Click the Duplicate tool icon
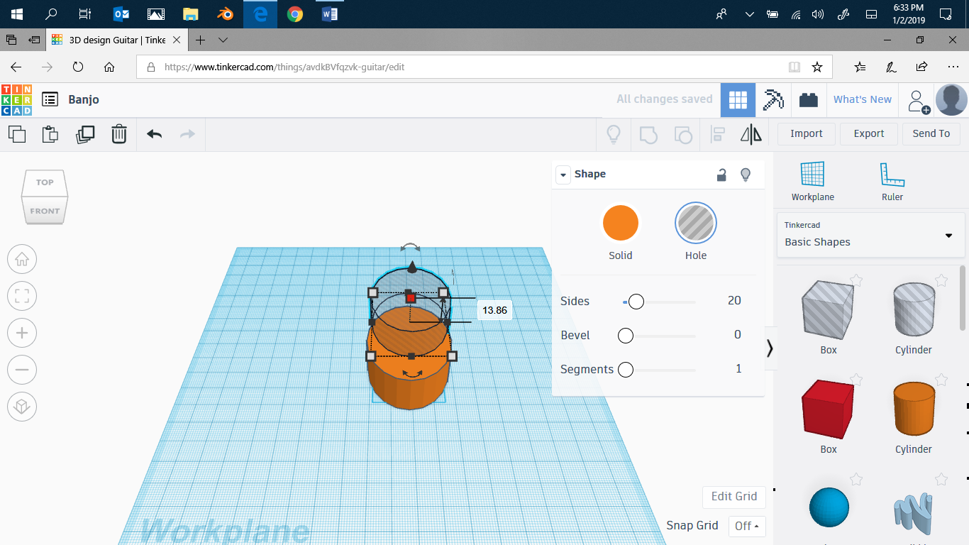The height and width of the screenshot is (545, 969). tap(85, 133)
